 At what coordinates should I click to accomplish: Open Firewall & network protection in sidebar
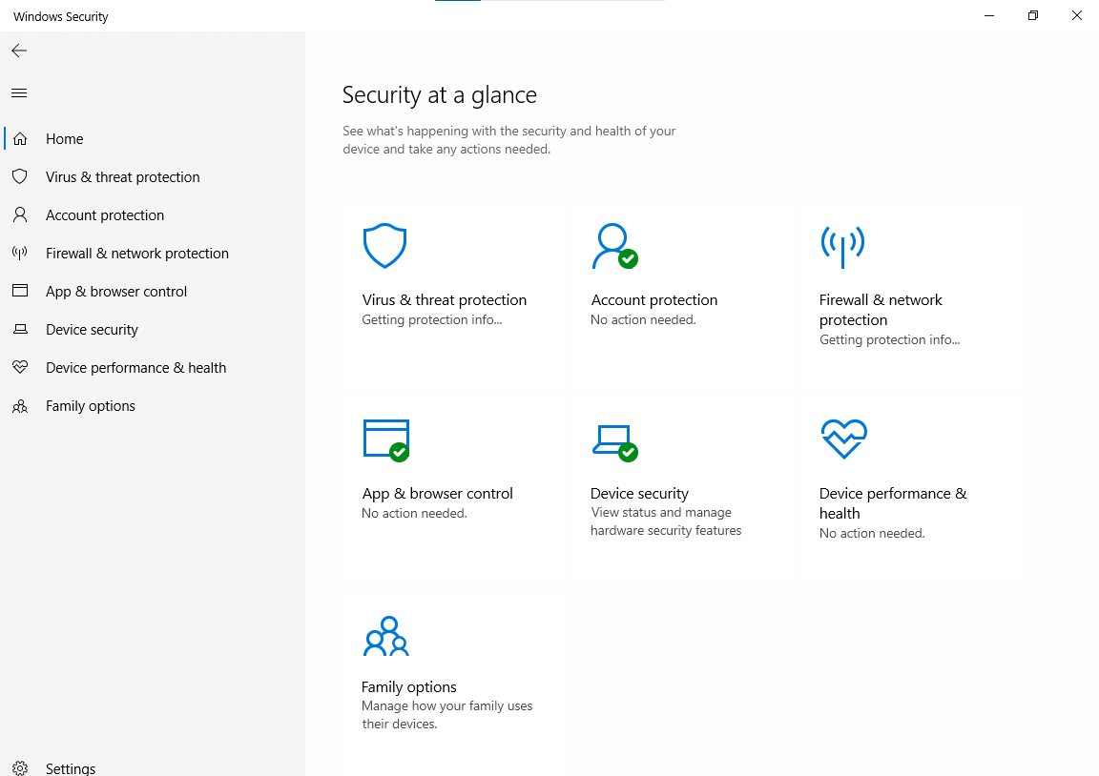point(137,254)
